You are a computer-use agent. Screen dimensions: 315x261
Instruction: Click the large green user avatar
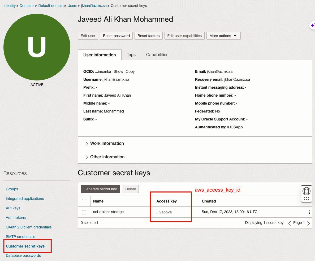coord(37,47)
